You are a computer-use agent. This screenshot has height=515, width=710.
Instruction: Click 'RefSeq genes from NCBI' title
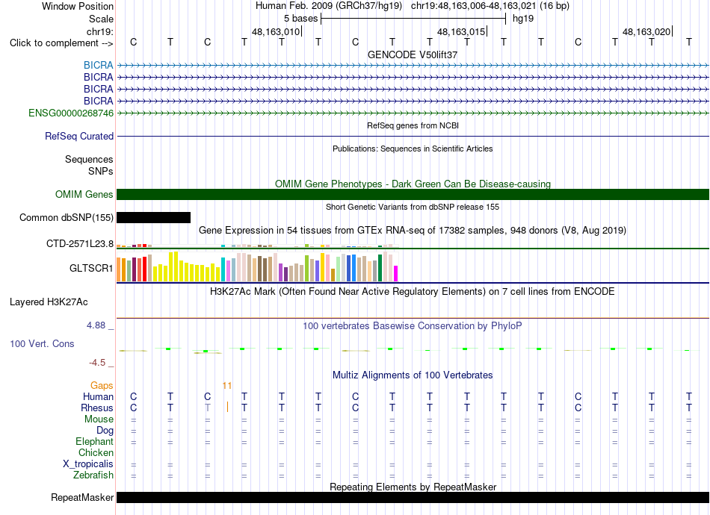[x=413, y=125]
